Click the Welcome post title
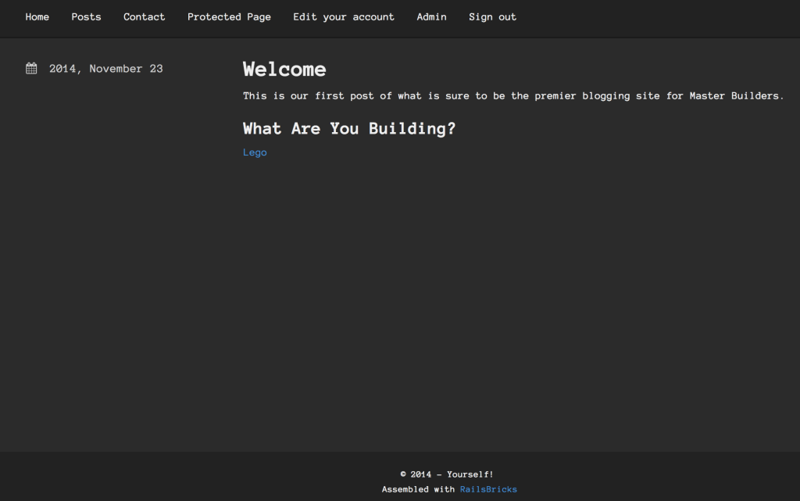This screenshot has height=501, width=800. click(x=284, y=70)
